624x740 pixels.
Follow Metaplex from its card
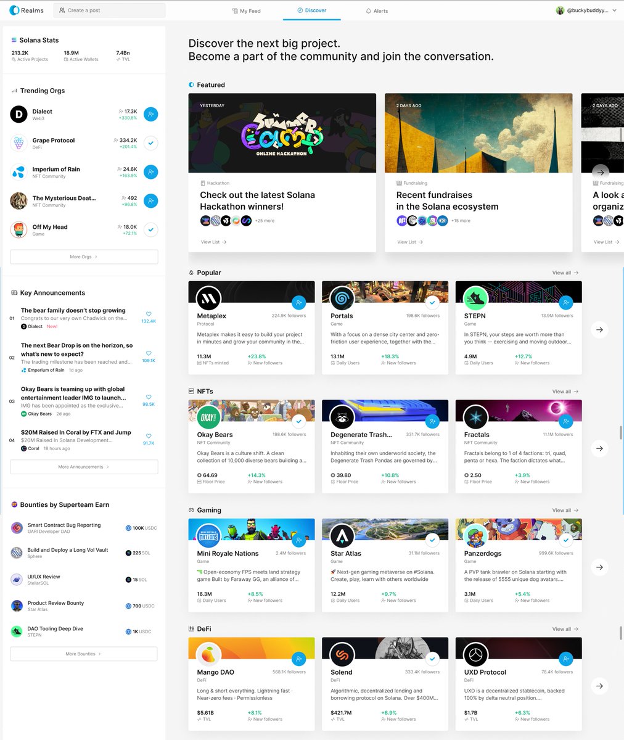298,303
